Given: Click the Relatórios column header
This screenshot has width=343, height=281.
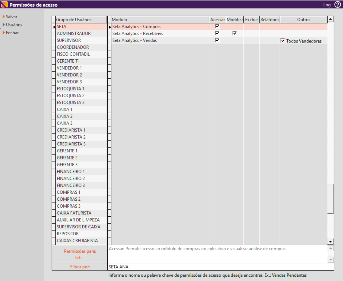Looking at the screenshot, I should pyautogui.click(x=269, y=20).
